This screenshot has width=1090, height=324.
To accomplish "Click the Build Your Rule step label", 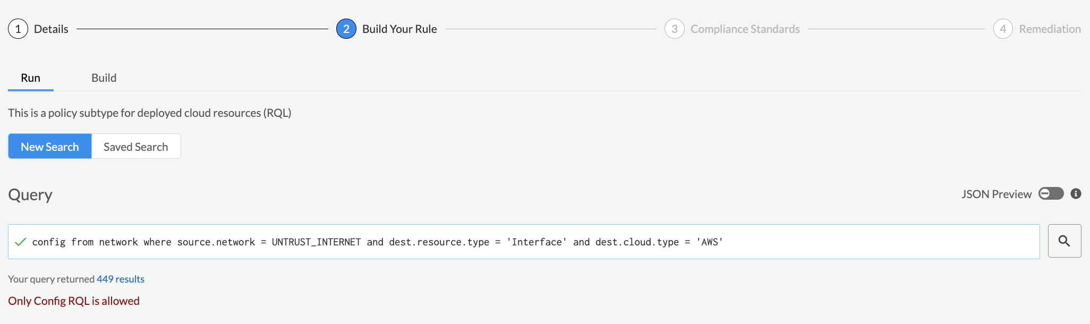I will coord(399,29).
